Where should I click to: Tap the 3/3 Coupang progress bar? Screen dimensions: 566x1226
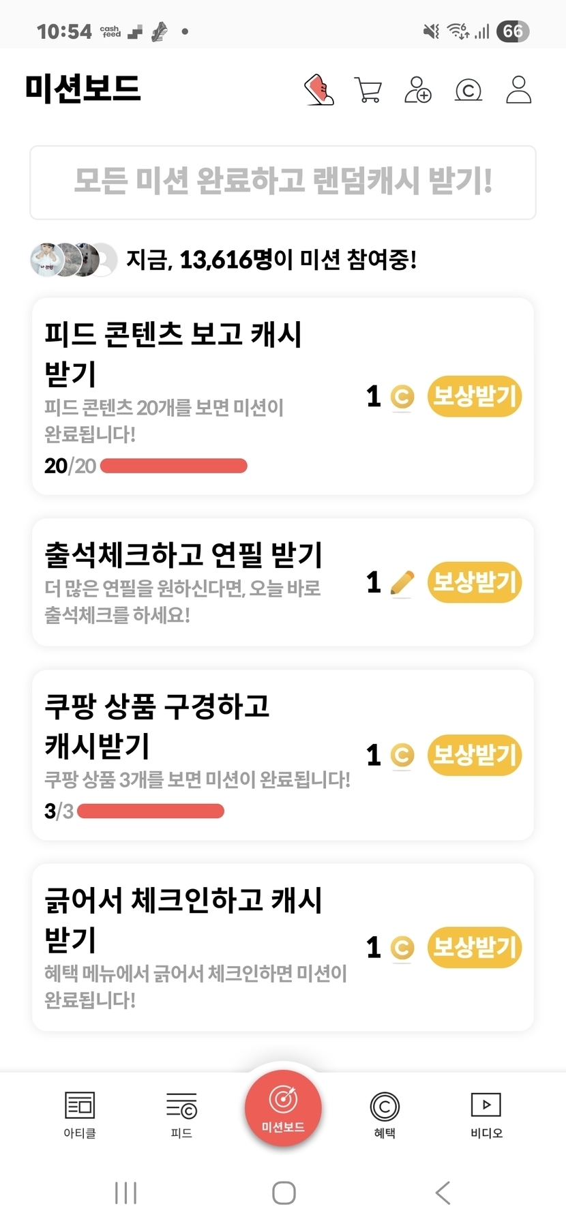[x=151, y=811]
